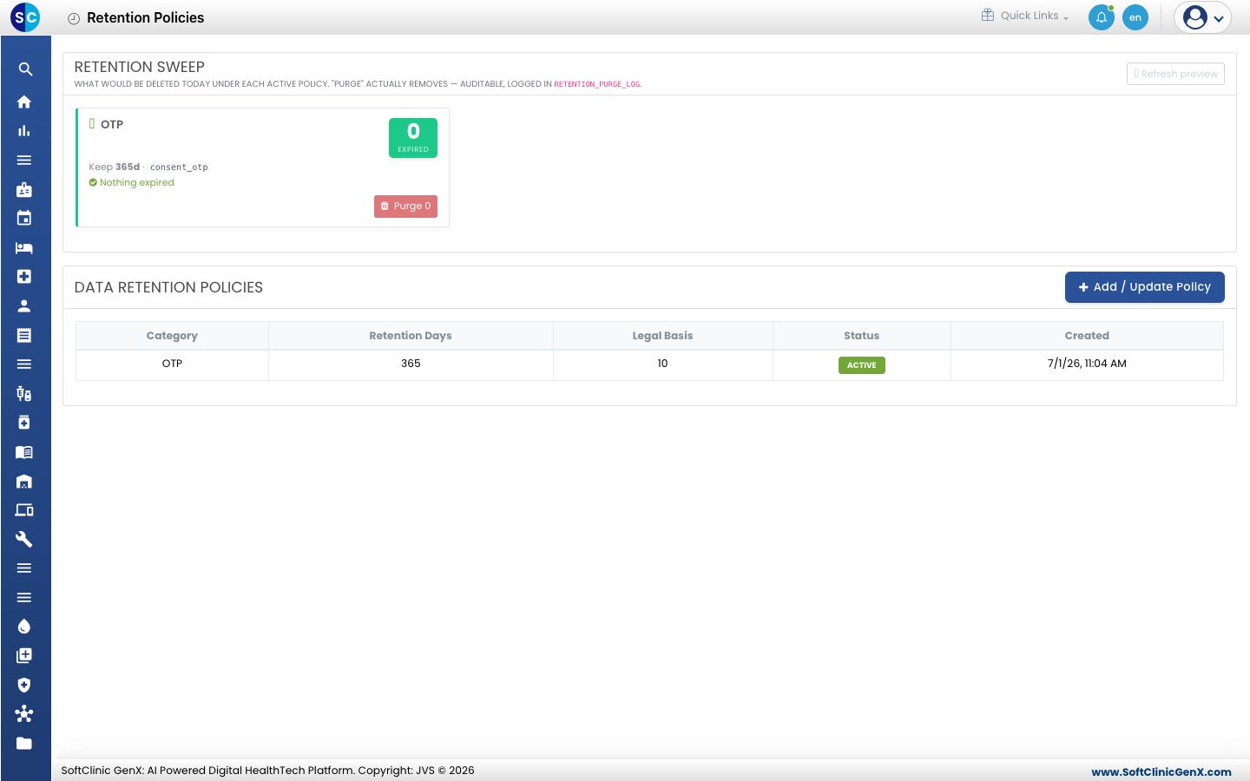The image size is (1250, 781).
Task: Open the add-library plus sidebar icon
Action: (24, 656)
